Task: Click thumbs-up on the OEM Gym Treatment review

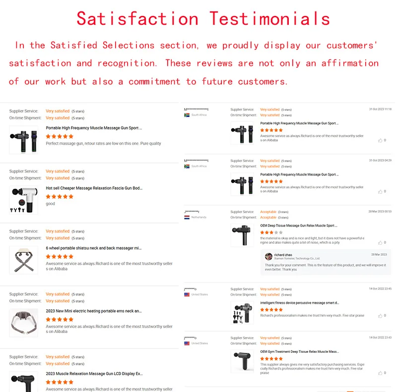Action: click(x=380, y=373)
